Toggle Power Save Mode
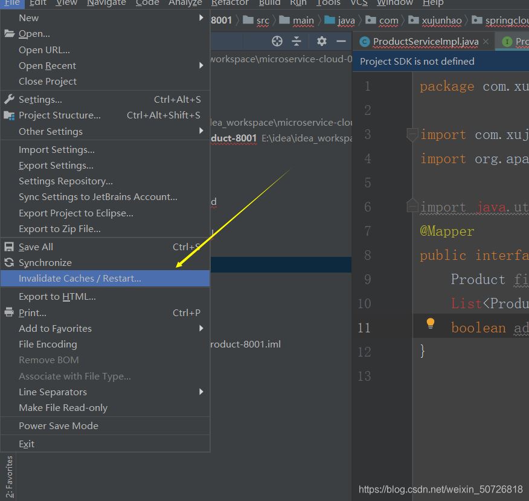Screen dimensions: 529x501 point(105,425)
